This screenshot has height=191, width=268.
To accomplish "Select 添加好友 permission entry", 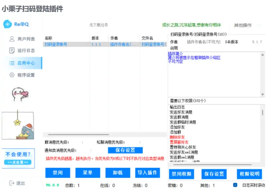I will (x=177, y=127).
